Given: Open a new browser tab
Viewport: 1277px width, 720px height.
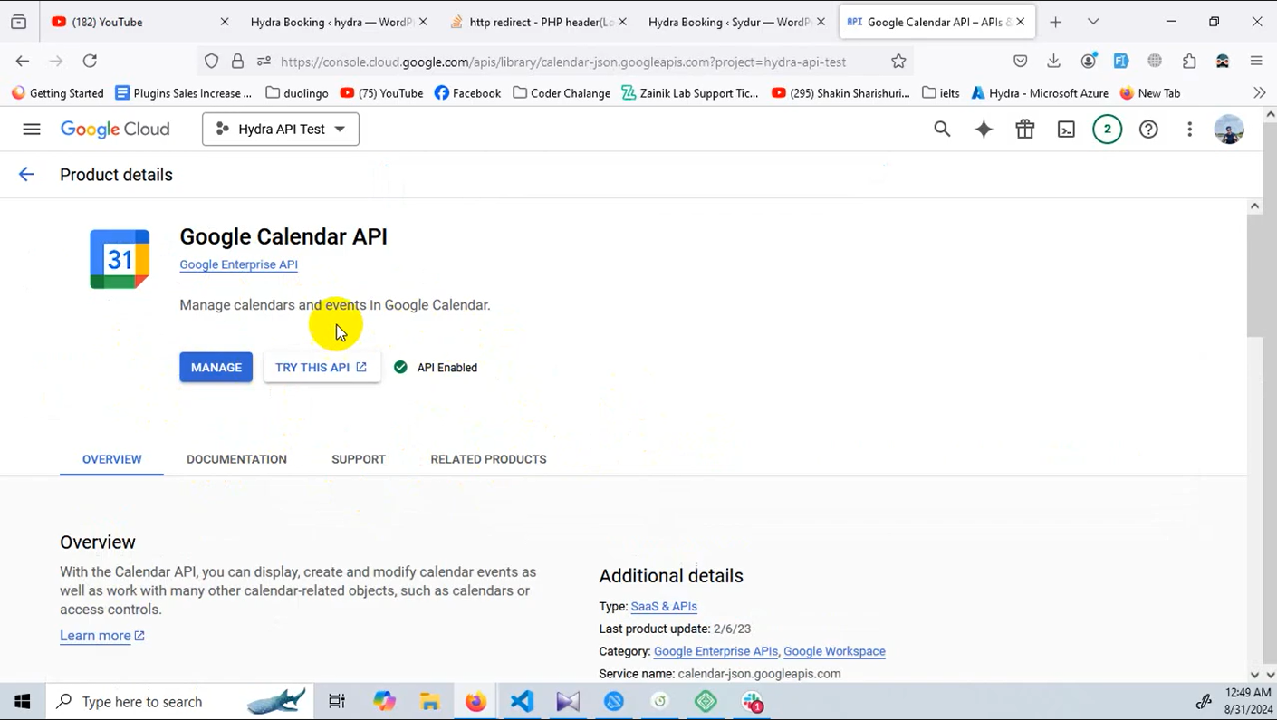Looking at the screenshot, I should click(1055, 22).
